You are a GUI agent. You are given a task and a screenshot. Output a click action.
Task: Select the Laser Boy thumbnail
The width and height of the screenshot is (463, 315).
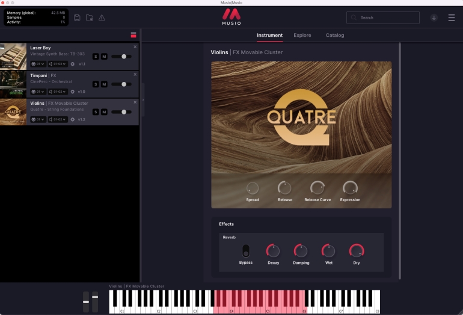pos(13,57)
